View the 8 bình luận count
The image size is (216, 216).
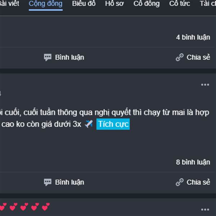pyautogui.click(x=193, y=162)
